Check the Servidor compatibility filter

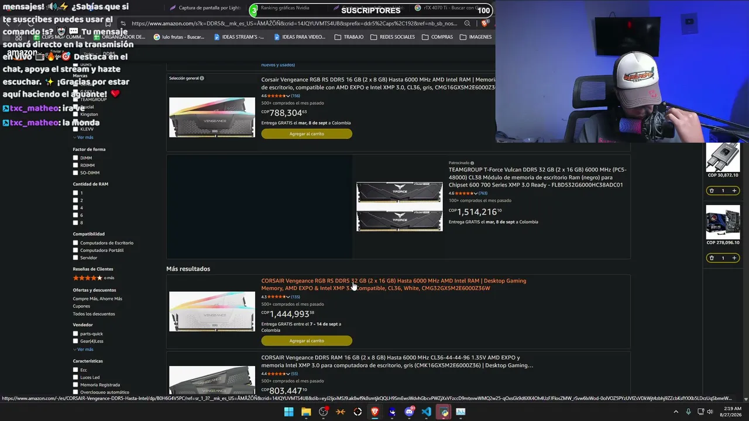tap(75, 258)
